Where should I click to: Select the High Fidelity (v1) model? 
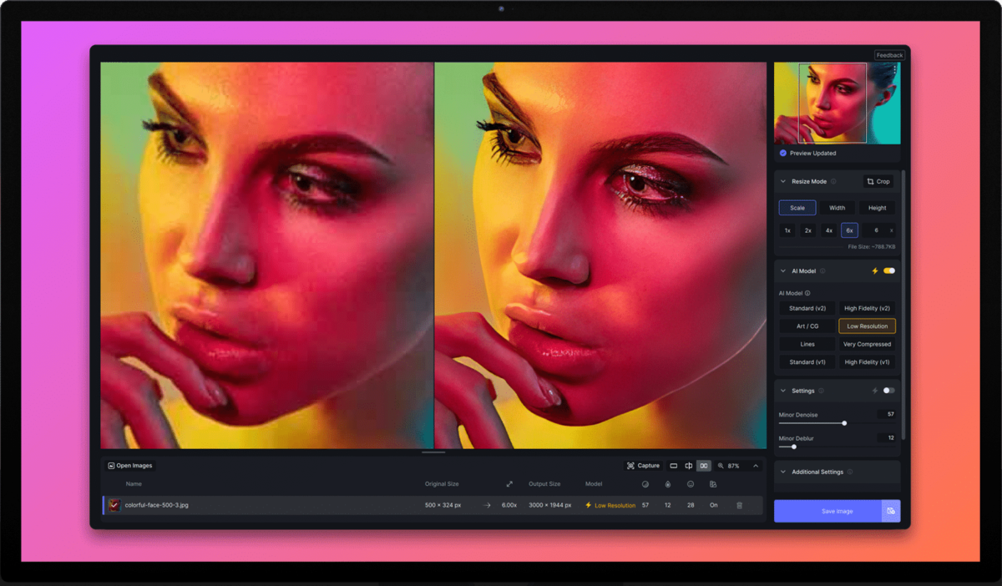point(867,362)
